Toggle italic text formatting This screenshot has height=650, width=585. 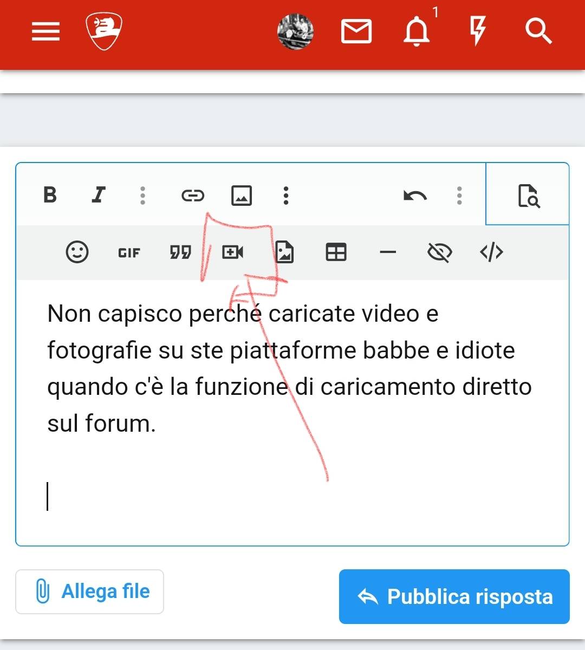pos(98,195)
